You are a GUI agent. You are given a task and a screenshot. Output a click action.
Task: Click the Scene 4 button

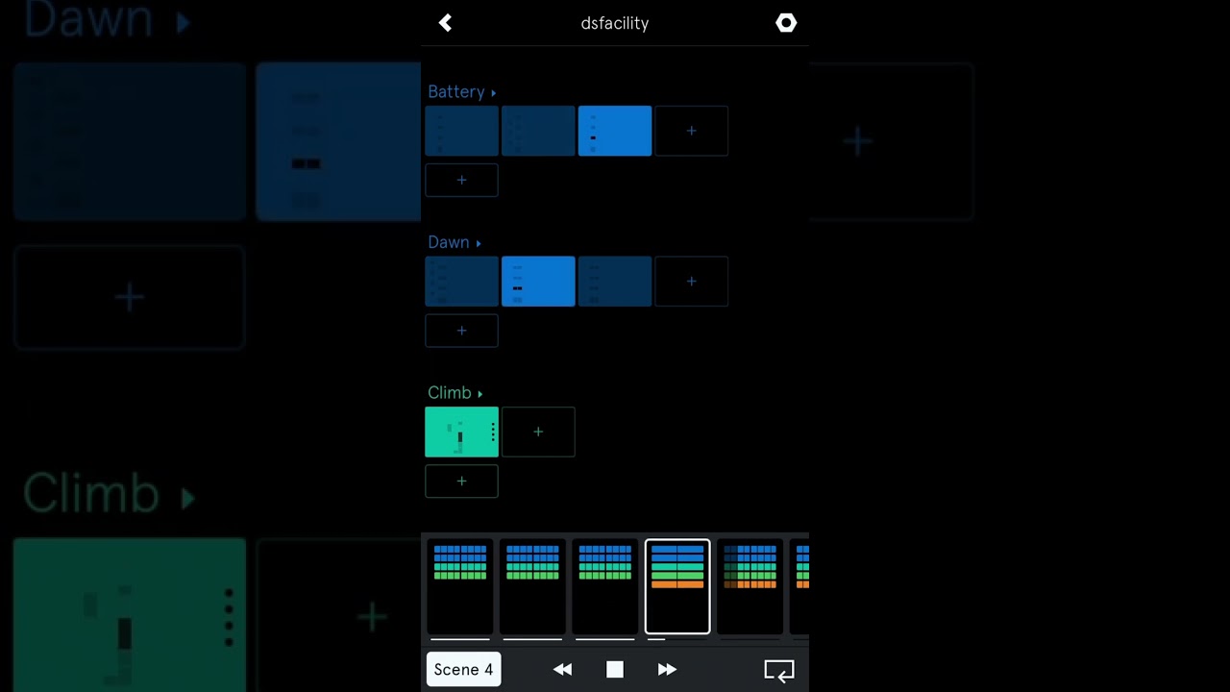click(x=463, y=670)
